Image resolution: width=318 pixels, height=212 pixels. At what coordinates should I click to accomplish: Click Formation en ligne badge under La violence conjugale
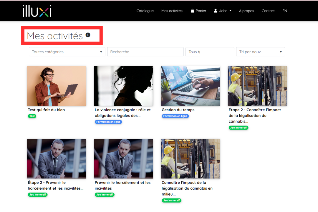click(x=108, y=122)
